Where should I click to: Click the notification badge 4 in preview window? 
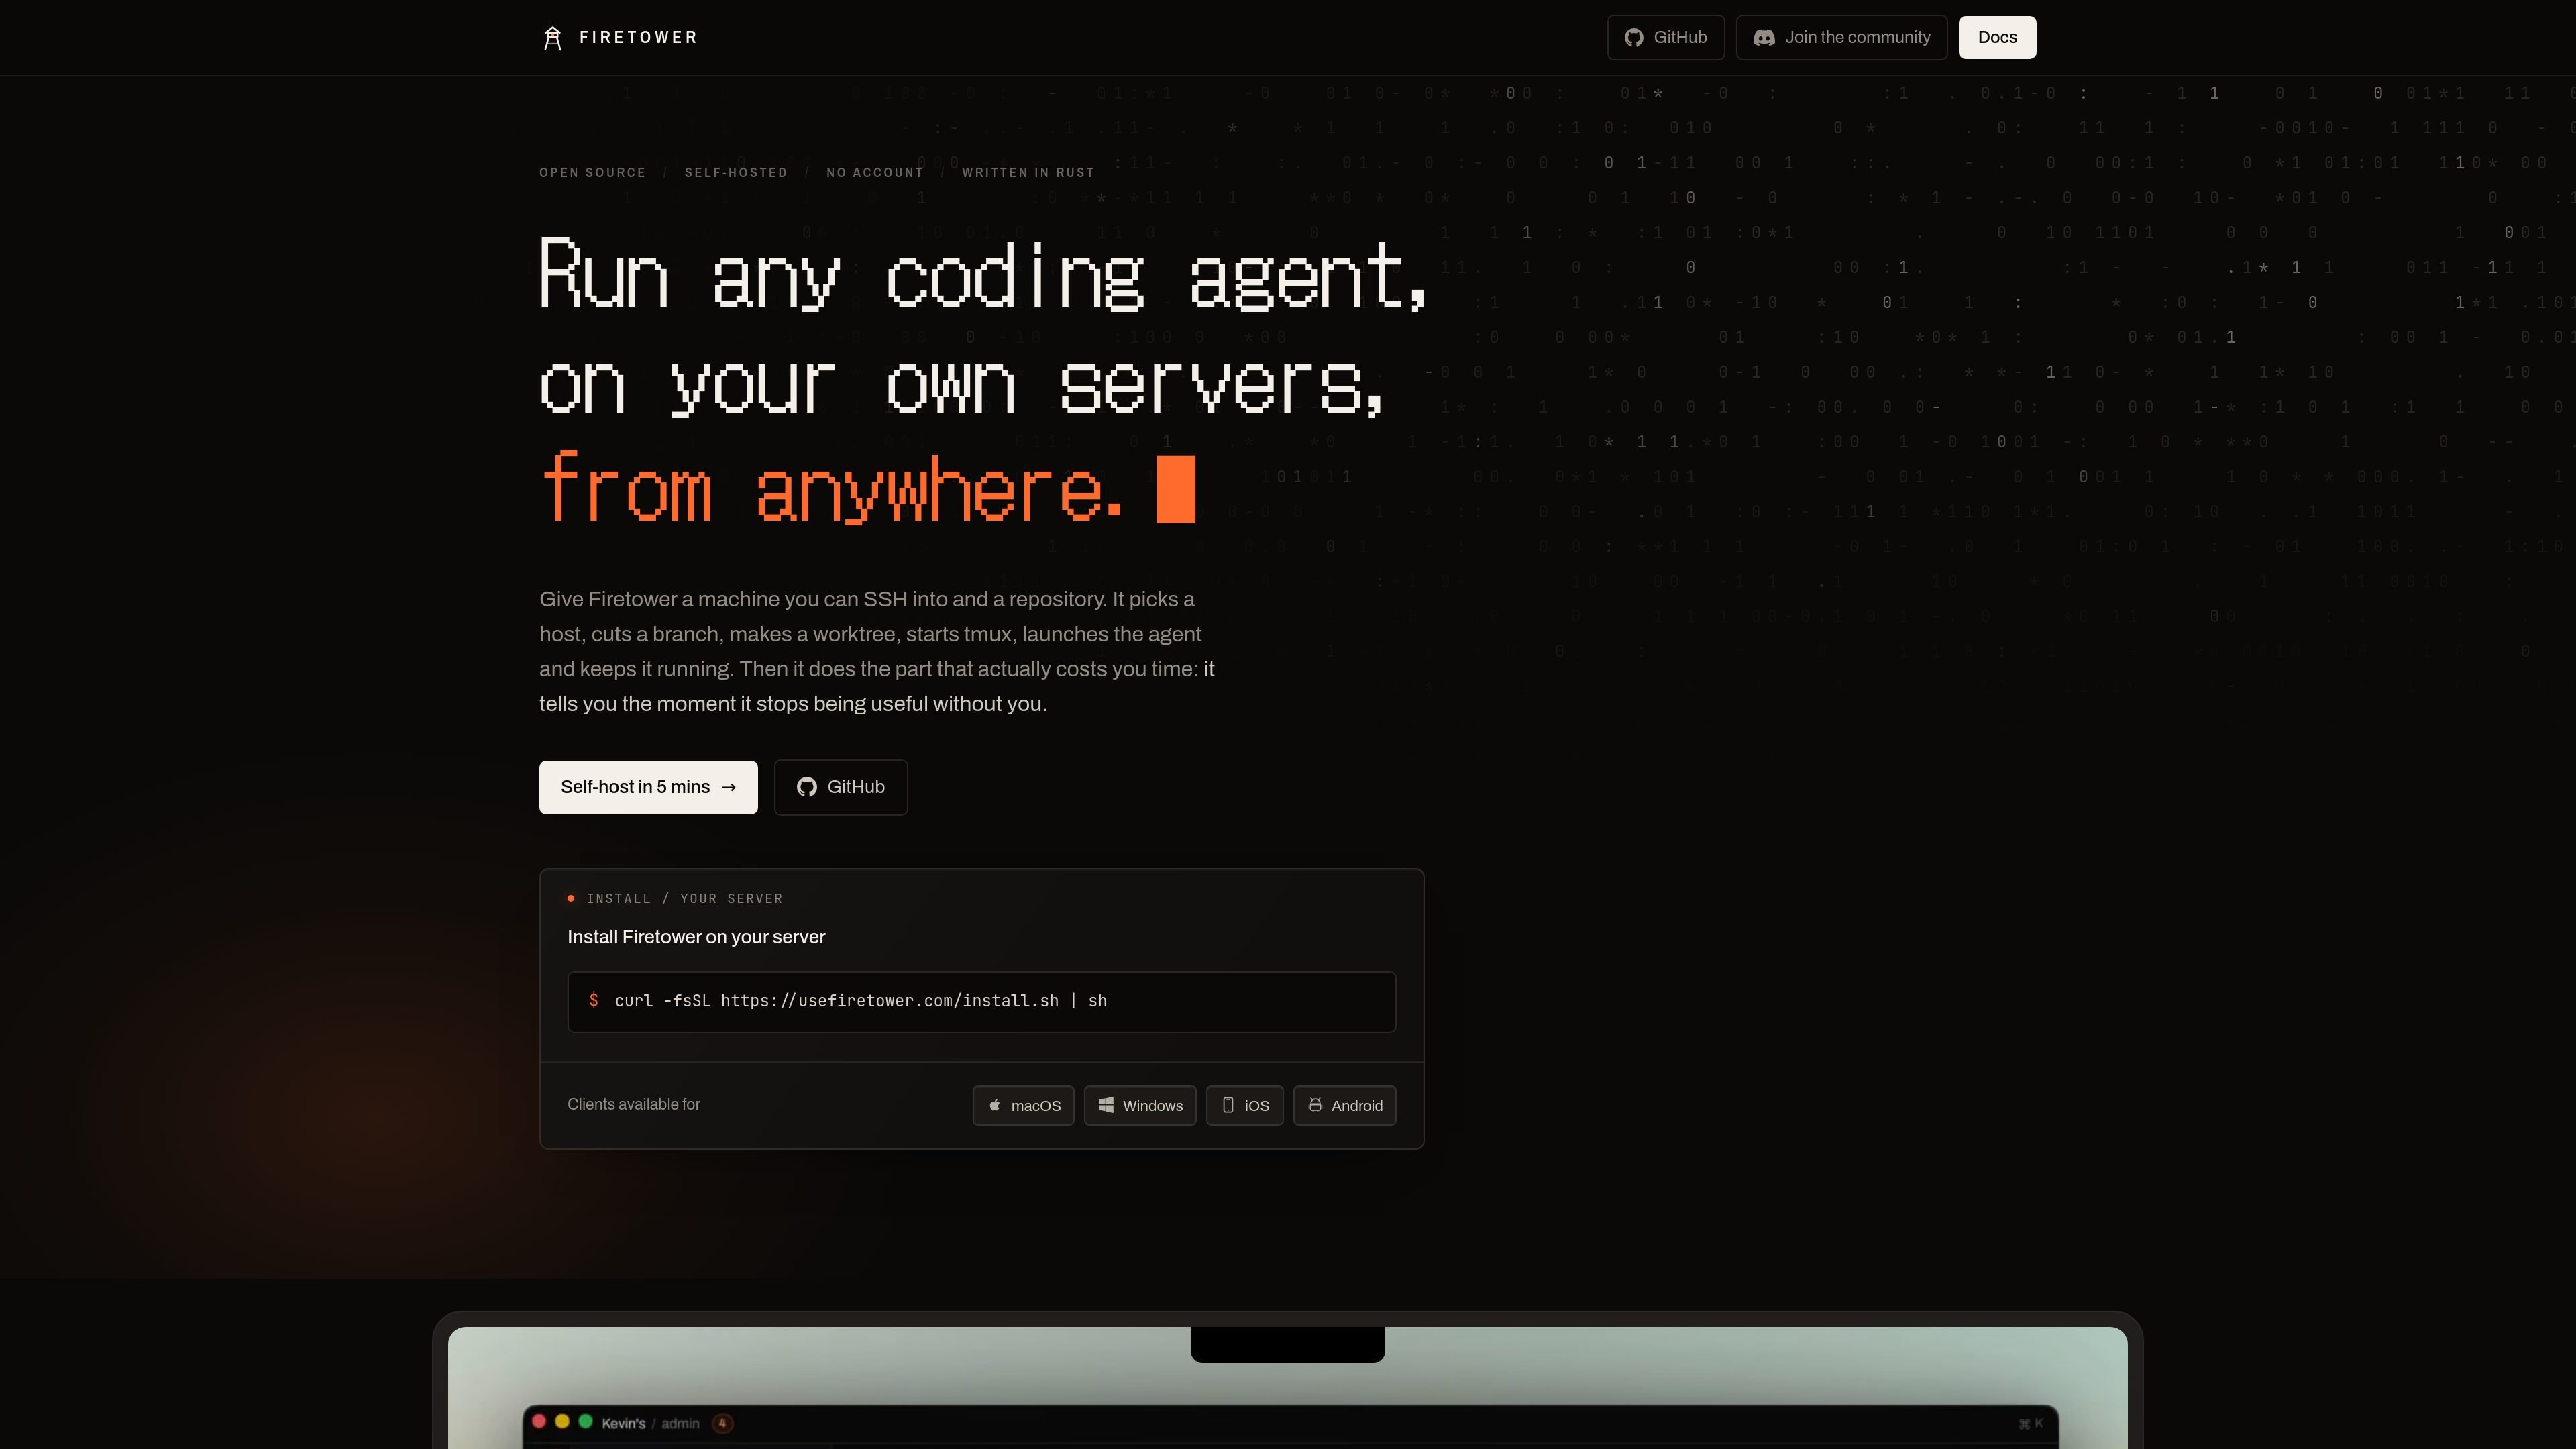point(723,1423)
